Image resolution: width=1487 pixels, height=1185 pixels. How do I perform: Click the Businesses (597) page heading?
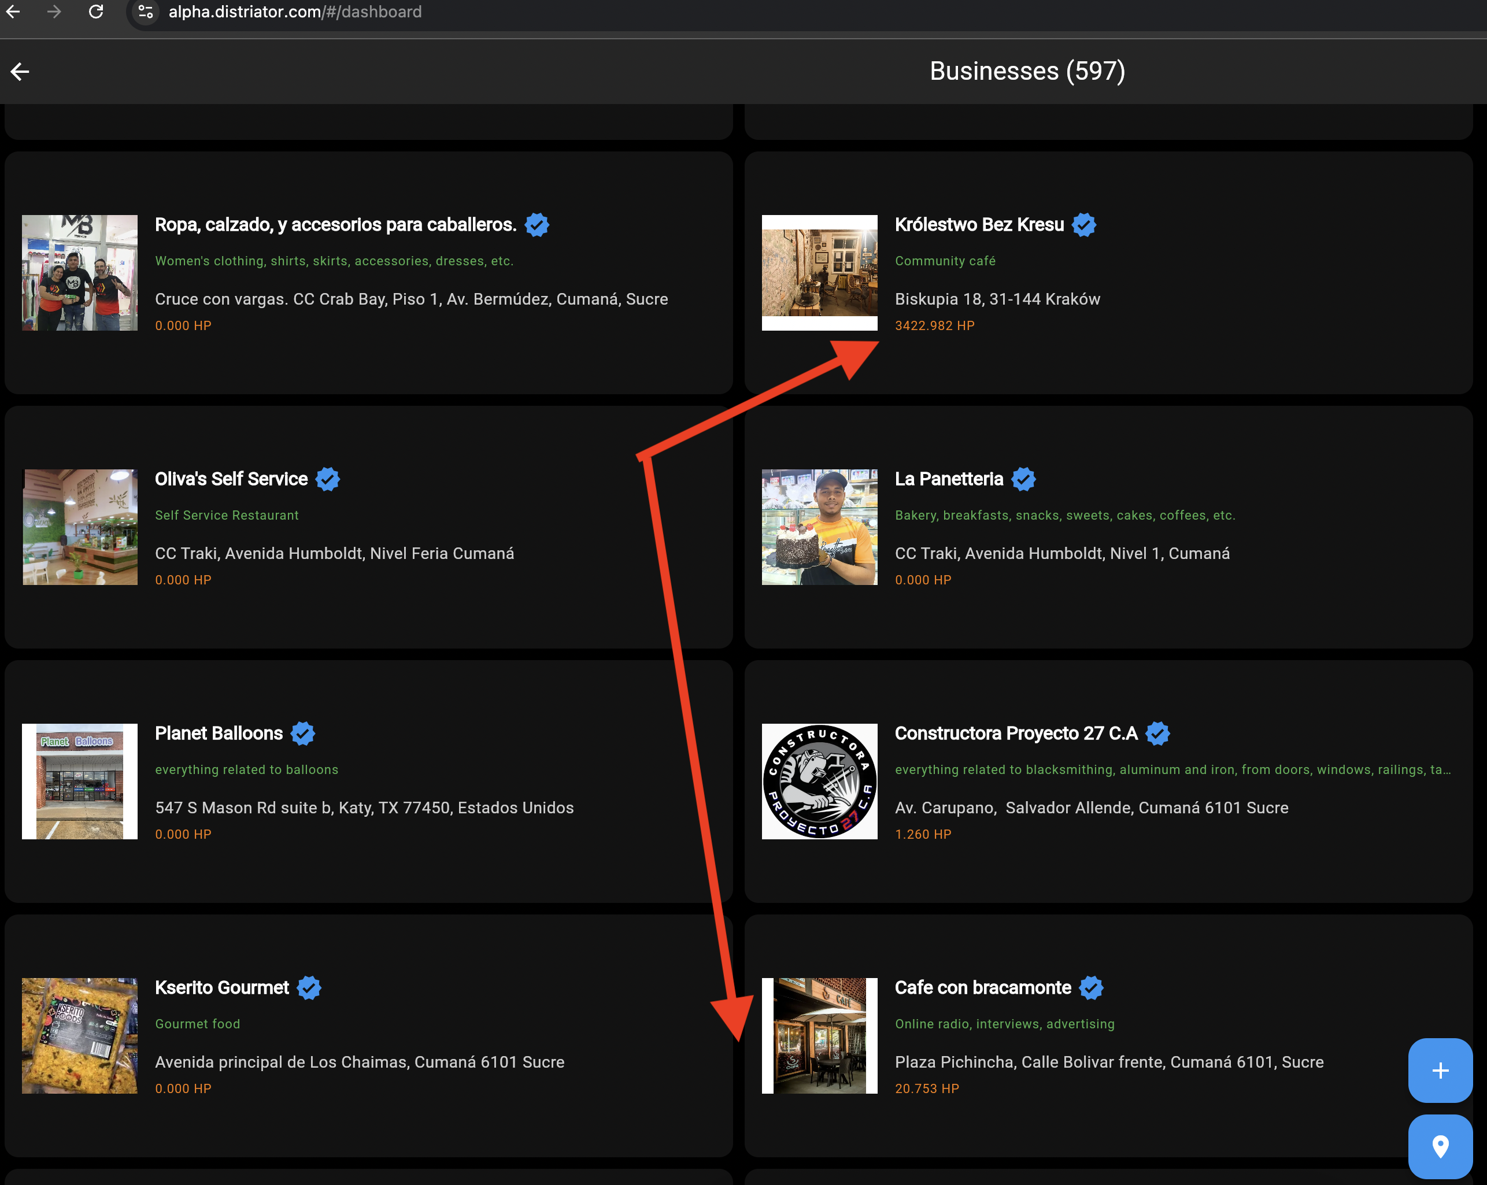tap(1027, 71)
